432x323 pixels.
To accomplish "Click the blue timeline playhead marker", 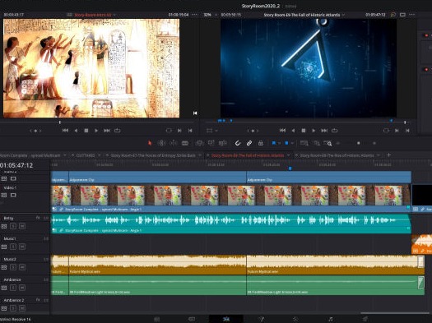I will tap(290, 168).
